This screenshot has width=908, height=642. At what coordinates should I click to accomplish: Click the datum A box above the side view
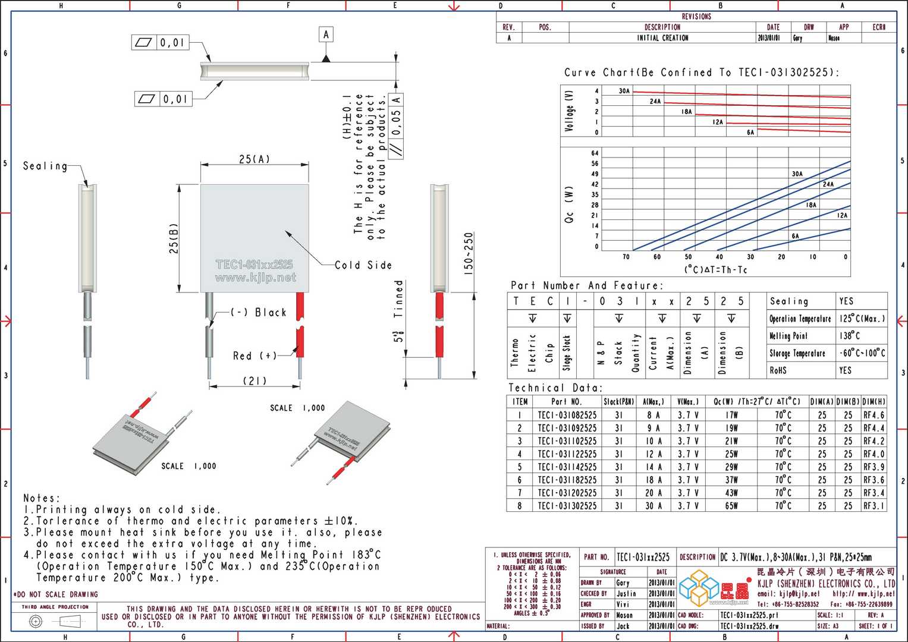click(x=326, y=35)
